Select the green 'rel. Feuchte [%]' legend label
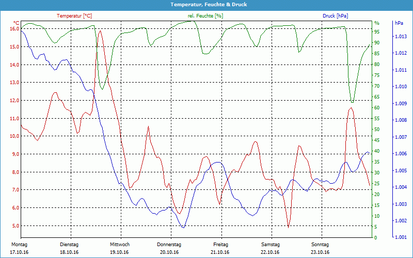Screen dimensions: 413x258 (x=205, y=16)
